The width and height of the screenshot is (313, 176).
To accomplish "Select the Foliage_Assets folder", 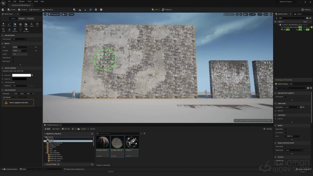I will (54, 145).
